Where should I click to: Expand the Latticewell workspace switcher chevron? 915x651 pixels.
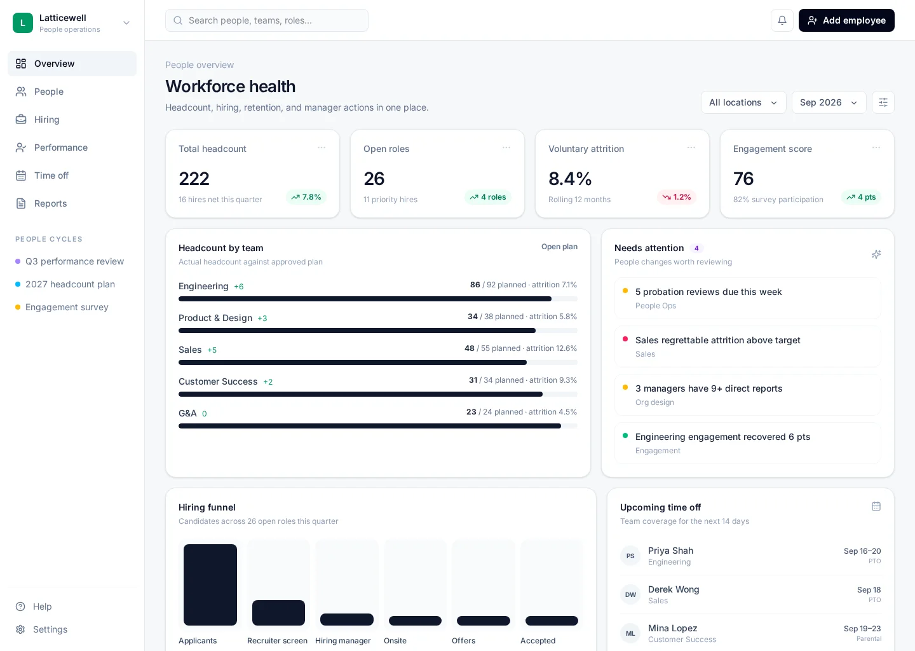(126, 23)
